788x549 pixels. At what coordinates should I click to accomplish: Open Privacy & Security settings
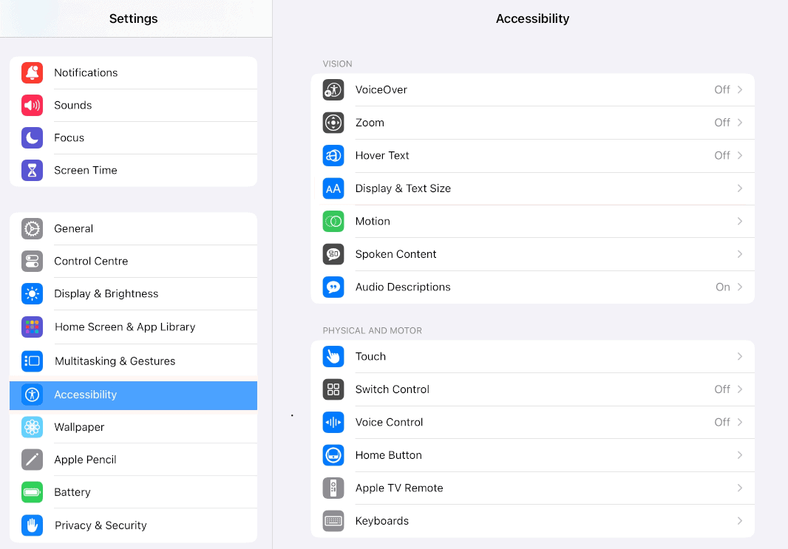(x=133, y=525)
